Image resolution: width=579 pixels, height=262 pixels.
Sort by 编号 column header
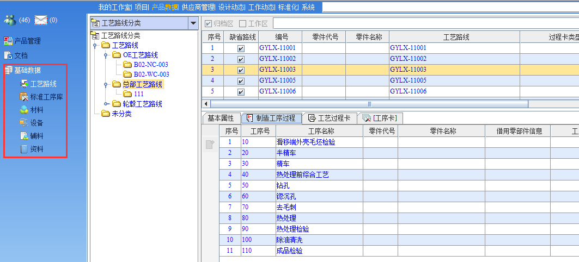(x=281, y=37)
